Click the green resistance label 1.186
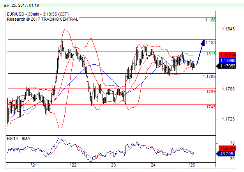 (x=210, y=20)
